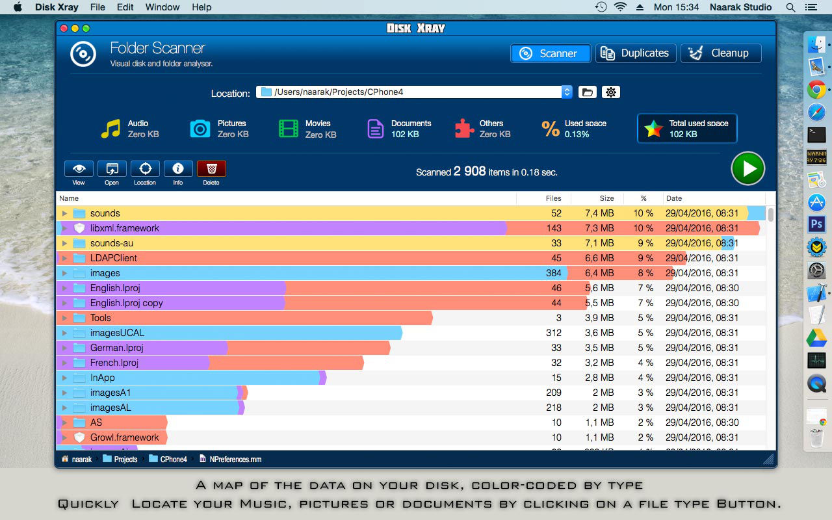
Task: Open Finder from the Dock
Action: pos(816,44)
